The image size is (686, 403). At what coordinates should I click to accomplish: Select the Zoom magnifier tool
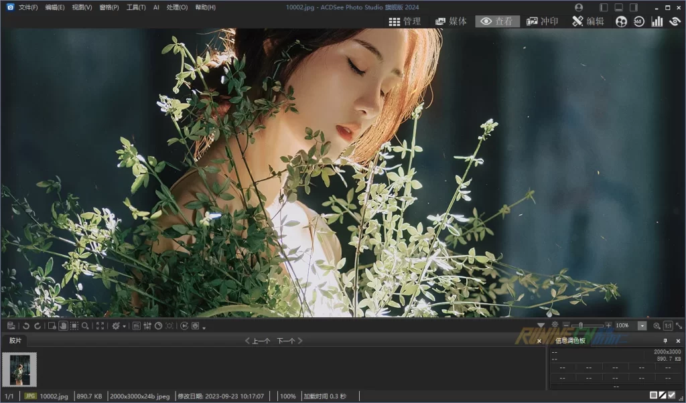point(85,326)
